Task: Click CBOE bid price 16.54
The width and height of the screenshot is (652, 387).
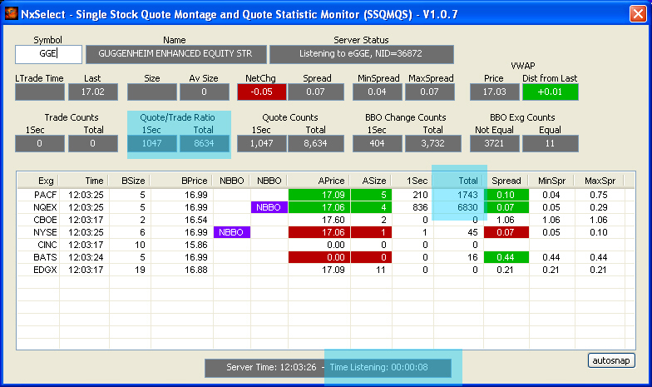Action: tap(196, 220)
